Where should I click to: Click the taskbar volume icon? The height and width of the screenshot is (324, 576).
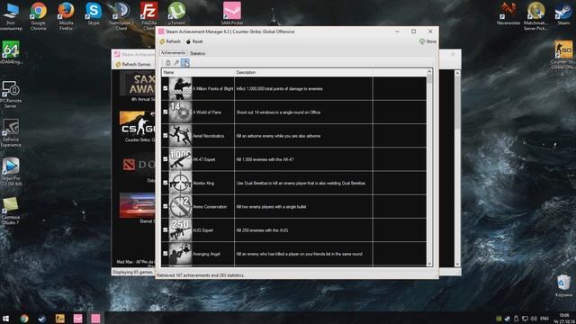click(534, 318)
